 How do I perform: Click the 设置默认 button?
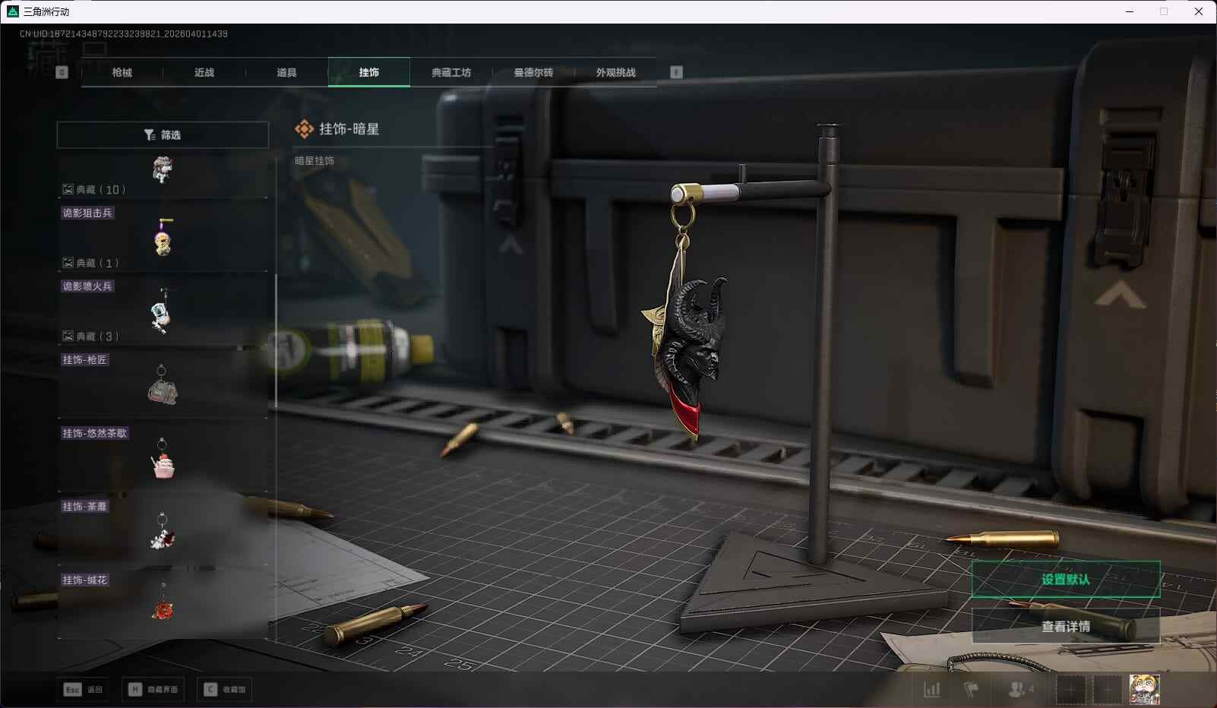1065,580
